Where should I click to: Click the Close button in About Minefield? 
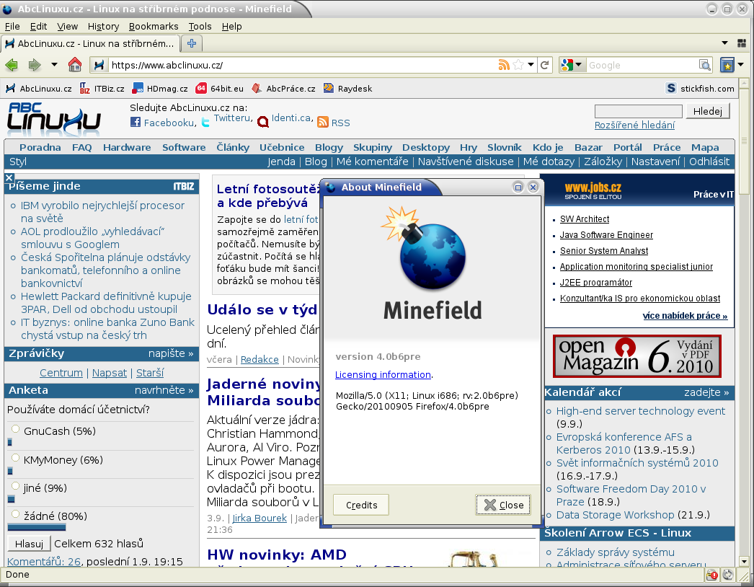tap(503, 505)
